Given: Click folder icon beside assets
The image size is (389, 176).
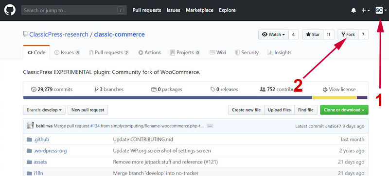Looking at the screenshot, I should tap(30, 162).
